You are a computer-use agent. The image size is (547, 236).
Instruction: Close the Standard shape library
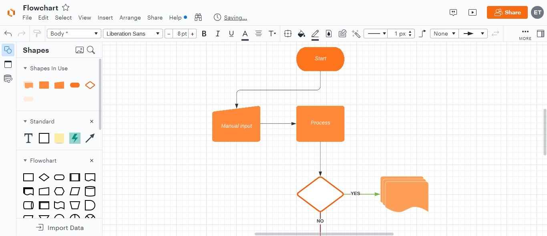click(92, 121)
